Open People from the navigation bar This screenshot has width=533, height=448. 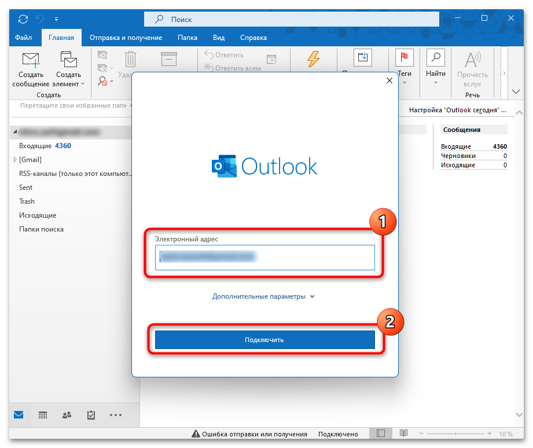coord(67,415)
